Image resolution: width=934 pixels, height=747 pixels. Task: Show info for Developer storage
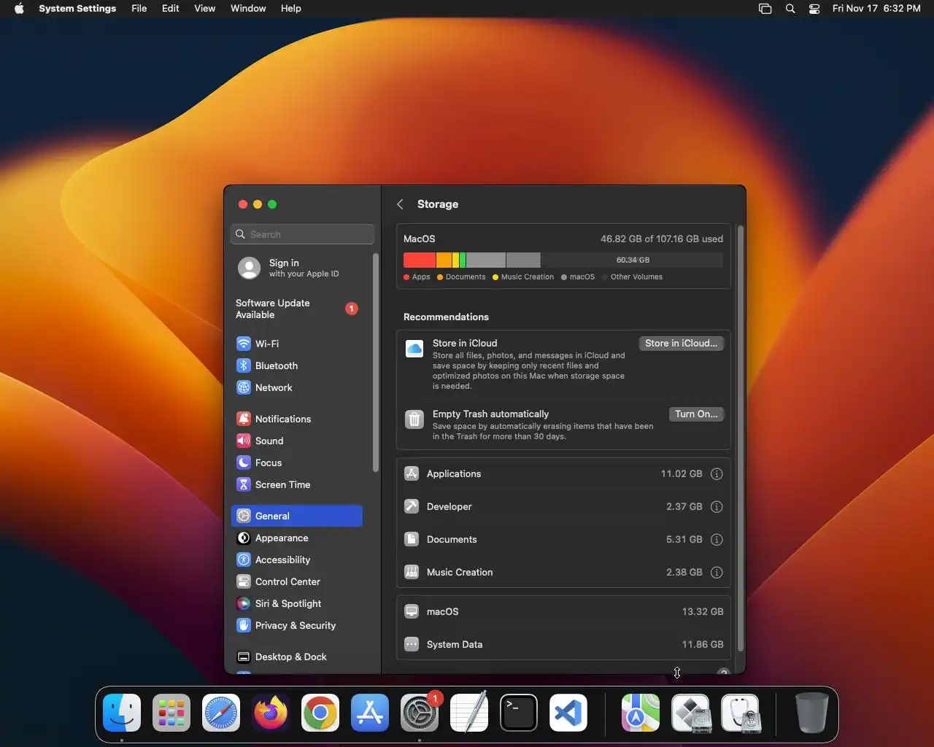(x=717, y=507)
